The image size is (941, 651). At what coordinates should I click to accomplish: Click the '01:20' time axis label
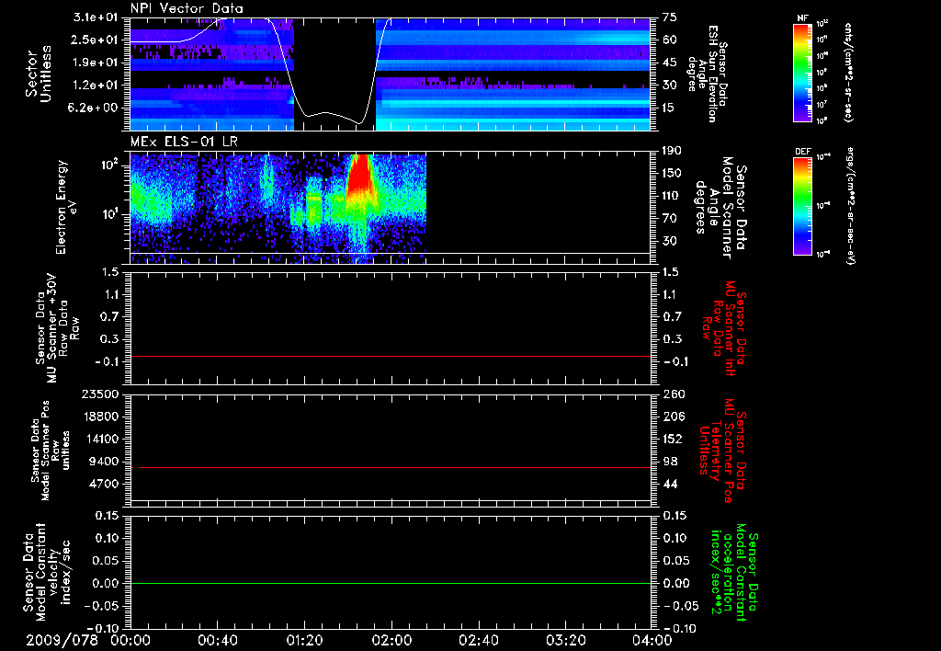304,640
